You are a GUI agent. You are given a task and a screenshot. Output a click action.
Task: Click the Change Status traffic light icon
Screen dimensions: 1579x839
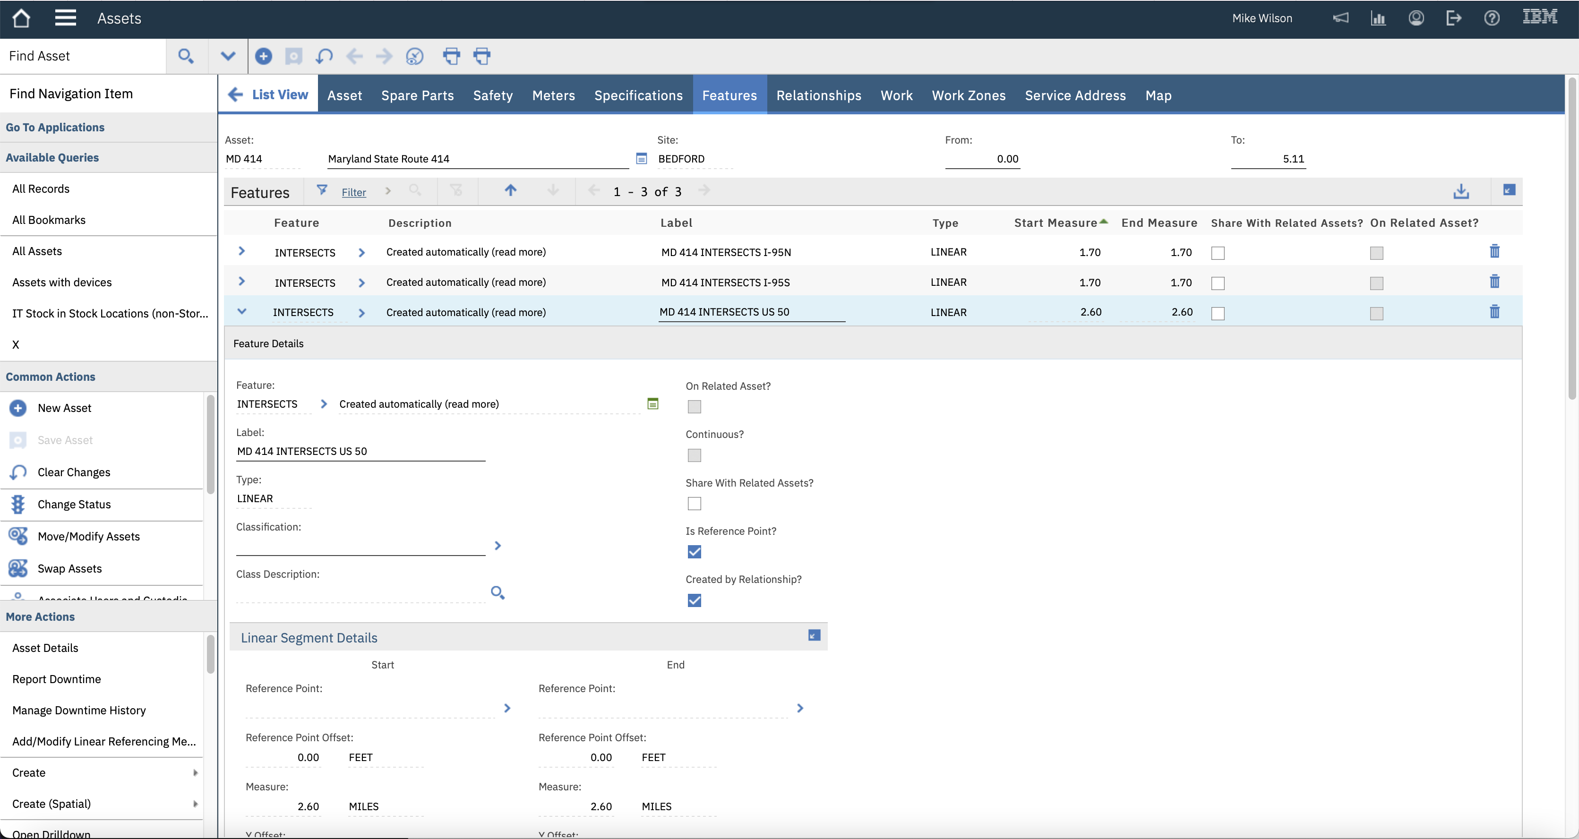point(18,505)
